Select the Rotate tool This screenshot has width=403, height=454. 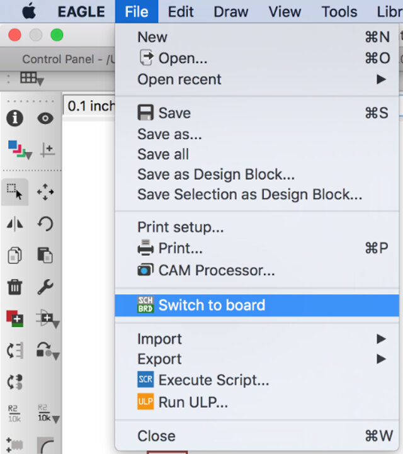pos(45,224)
